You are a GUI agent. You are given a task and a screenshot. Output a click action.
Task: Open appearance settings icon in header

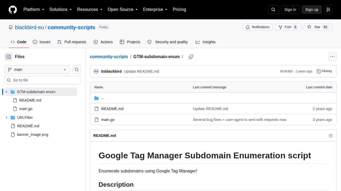(x=328, y=10)
